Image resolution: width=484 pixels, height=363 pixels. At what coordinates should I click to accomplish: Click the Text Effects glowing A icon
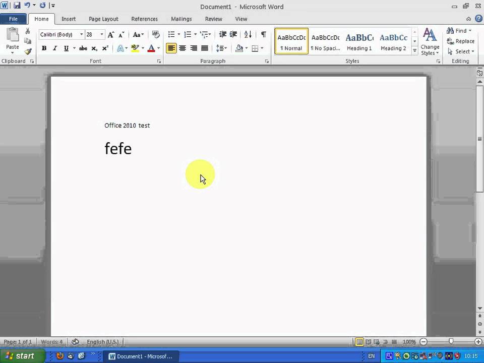click(120, 48)
